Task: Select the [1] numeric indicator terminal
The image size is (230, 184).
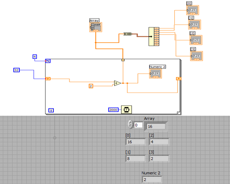Action: pyautogui.click(x=195, y=24)
